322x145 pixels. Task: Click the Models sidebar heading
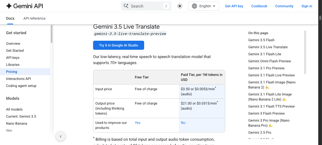[x=13, y=98]
